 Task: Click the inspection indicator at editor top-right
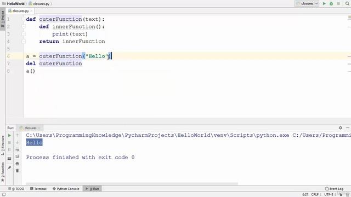click(349, 17)
